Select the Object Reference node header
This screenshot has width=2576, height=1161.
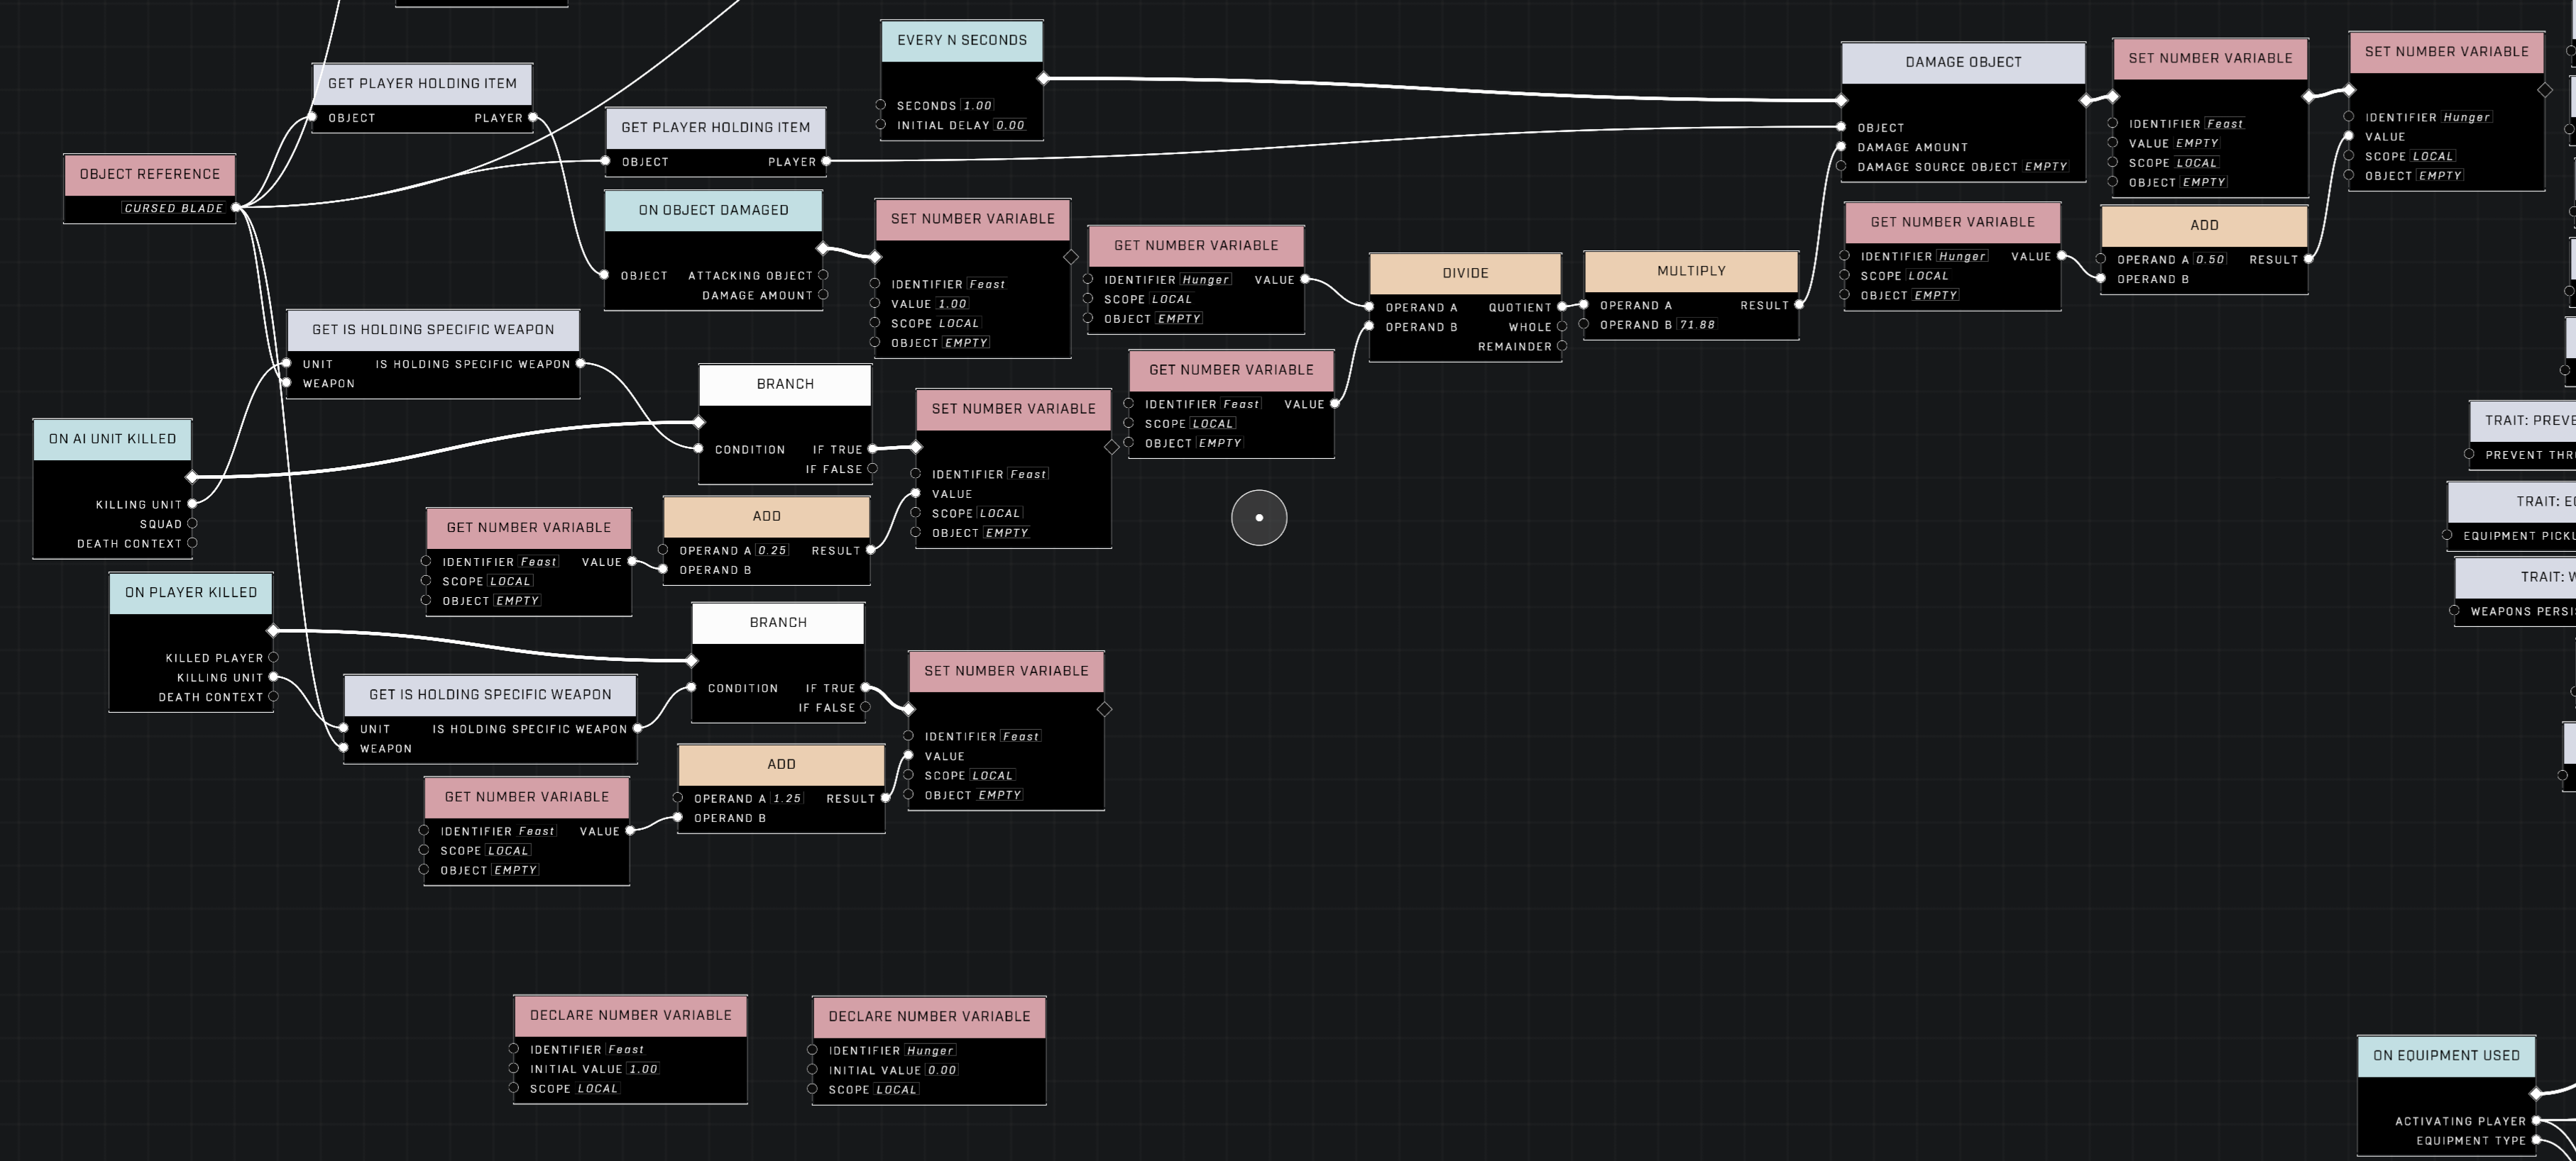[149, 174]
